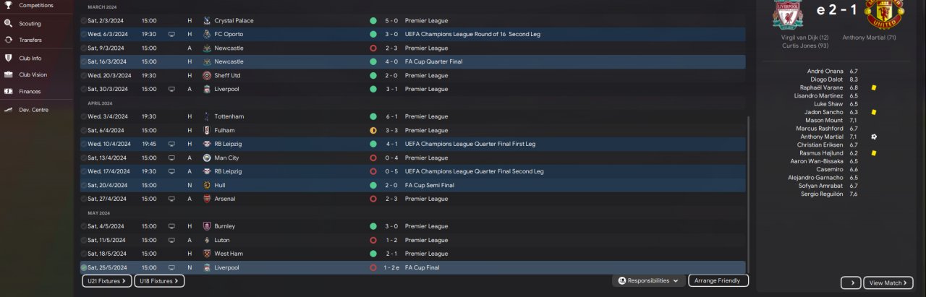Click the Manchester United crest in match panel
Viewport: 926px width, 297px height.
click(x=880, y=13)
